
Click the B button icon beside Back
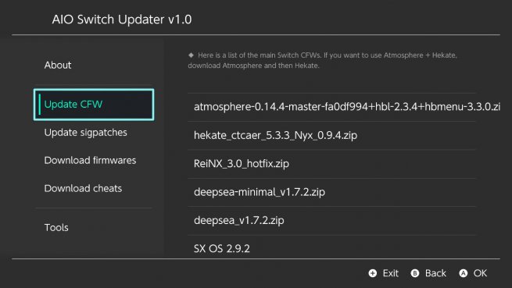(x=415, y=273)
